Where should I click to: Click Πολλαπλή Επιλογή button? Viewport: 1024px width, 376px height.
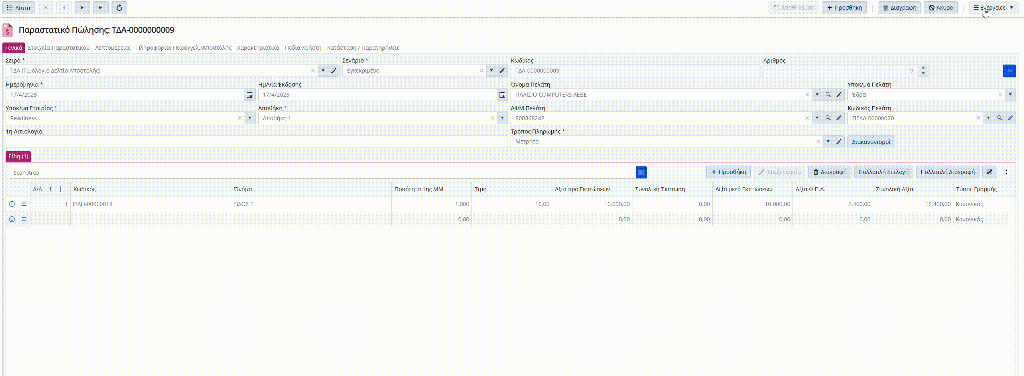point(884,172)
